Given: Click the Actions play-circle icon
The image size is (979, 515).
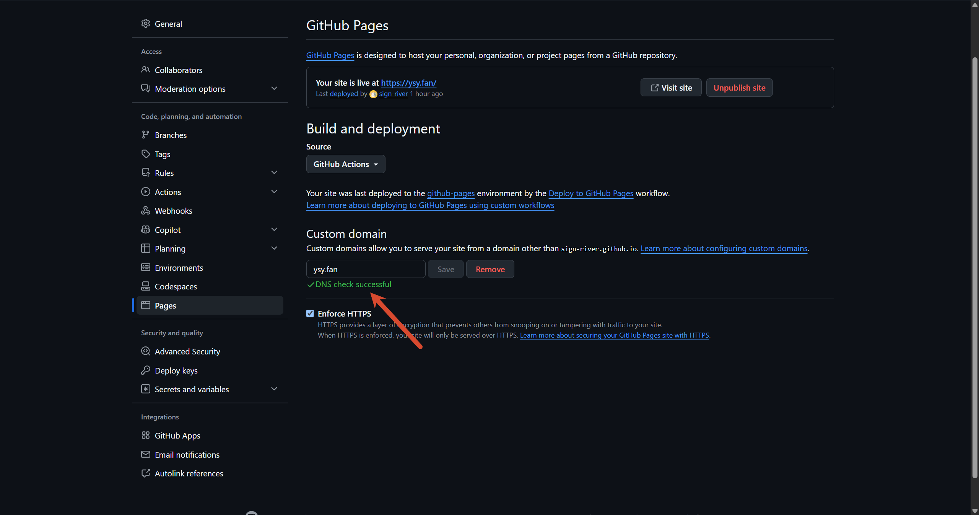Looking at the screenshot, I should coord(145,192).
